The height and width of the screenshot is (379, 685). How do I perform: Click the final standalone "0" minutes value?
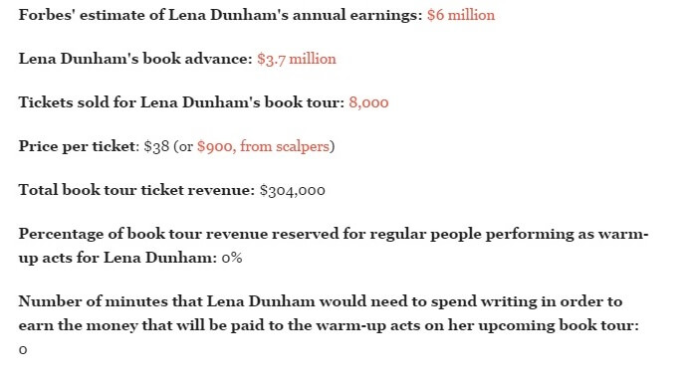click(23, 350)
